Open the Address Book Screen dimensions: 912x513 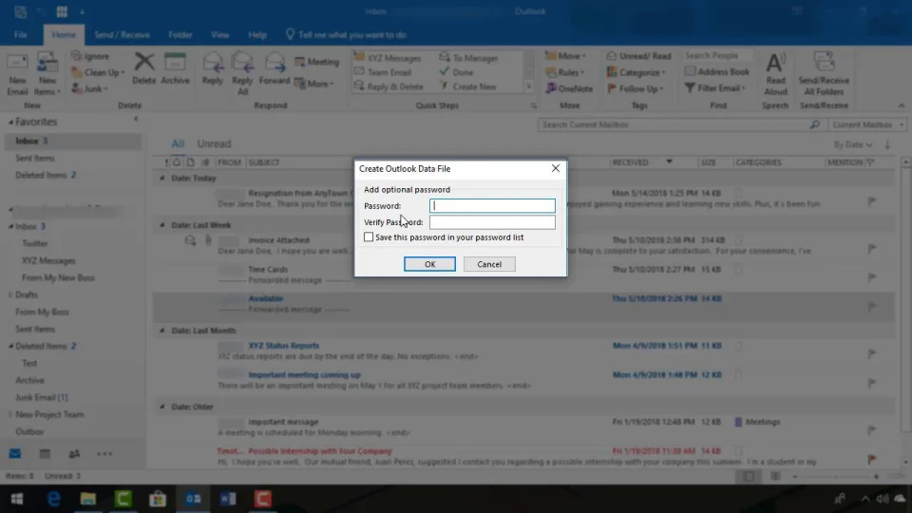click(717, 71)
